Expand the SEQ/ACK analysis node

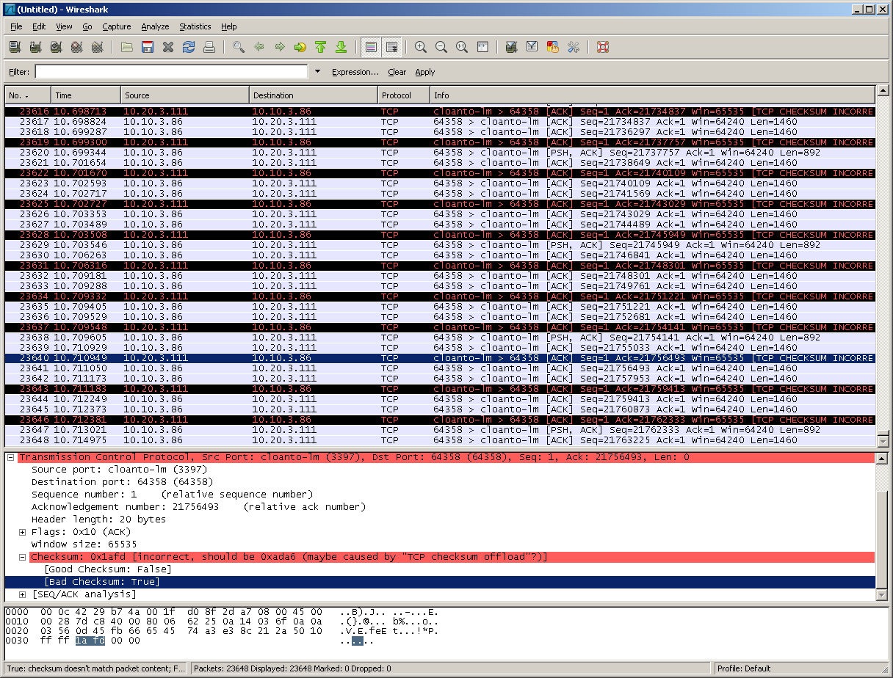(x=23, y=594)
